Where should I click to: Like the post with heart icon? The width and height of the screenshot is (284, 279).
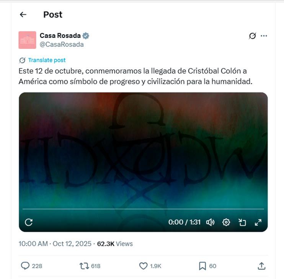point(143,266)
